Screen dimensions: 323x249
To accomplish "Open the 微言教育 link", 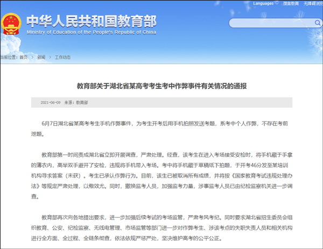I will tap(291, 4).
